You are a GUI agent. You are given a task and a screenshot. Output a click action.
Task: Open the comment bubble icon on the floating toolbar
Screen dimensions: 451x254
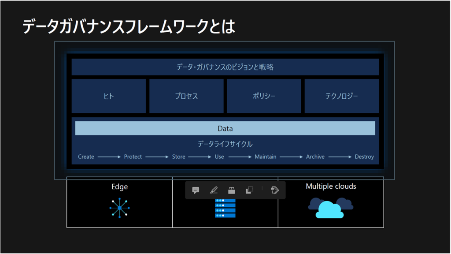click(196, 190)
